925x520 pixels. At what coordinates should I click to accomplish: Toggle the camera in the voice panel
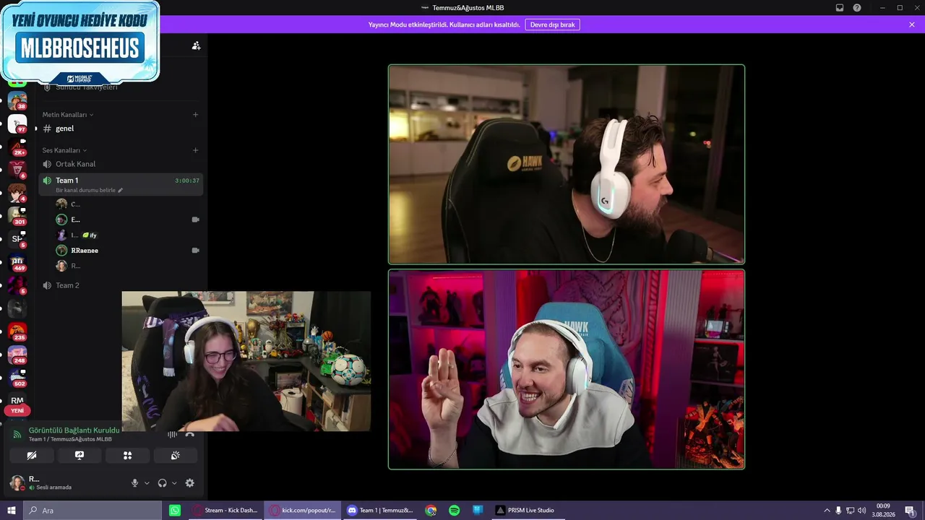point(31,456)
